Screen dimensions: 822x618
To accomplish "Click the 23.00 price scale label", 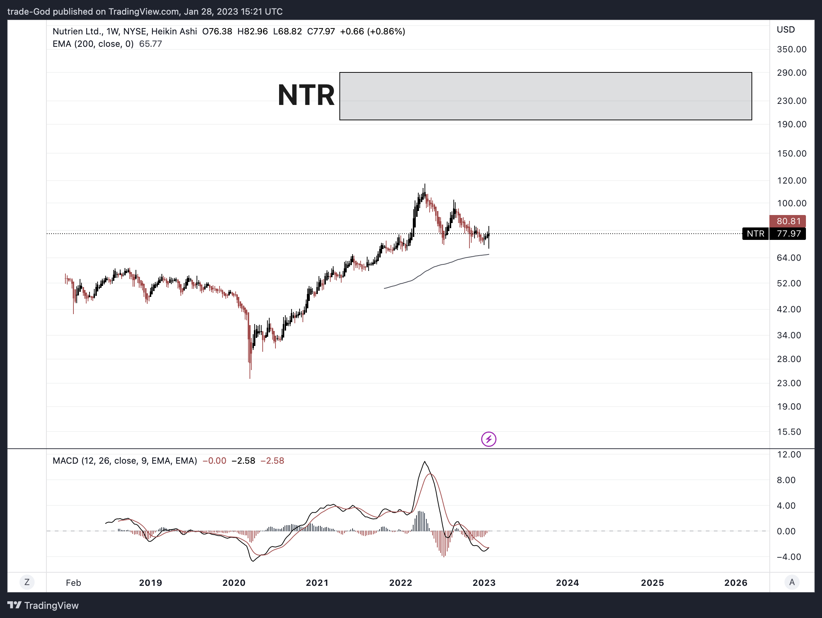I will tap(789, 383).
